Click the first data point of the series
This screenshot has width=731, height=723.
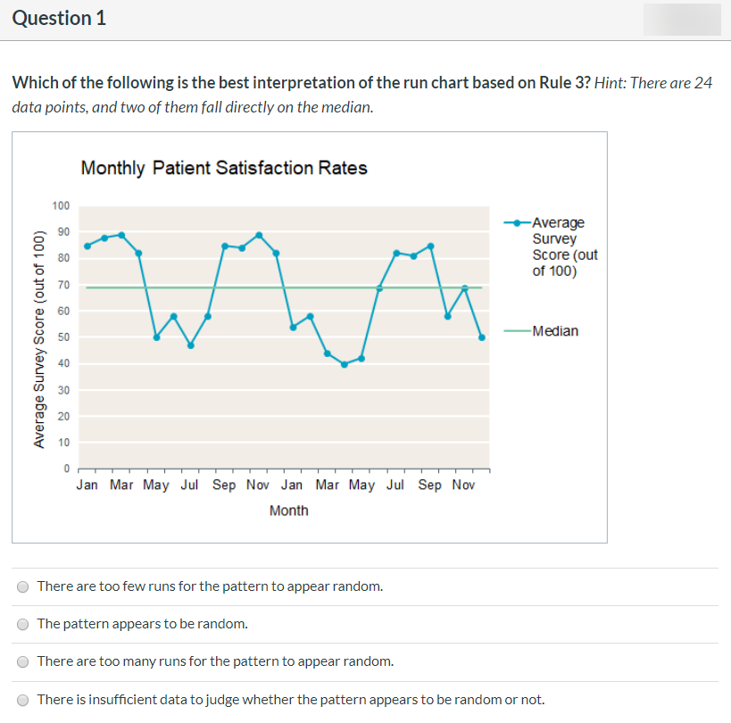pyautogui.click(x=87, y=245)
